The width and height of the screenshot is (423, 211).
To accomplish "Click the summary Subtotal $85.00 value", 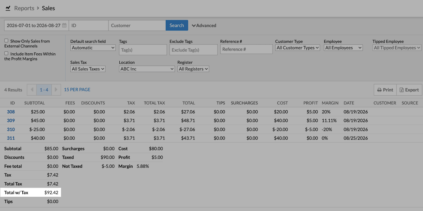I will pos(51,149).
